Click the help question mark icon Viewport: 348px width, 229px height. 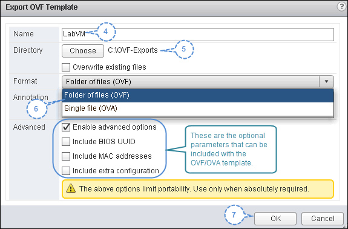(341, 7)
